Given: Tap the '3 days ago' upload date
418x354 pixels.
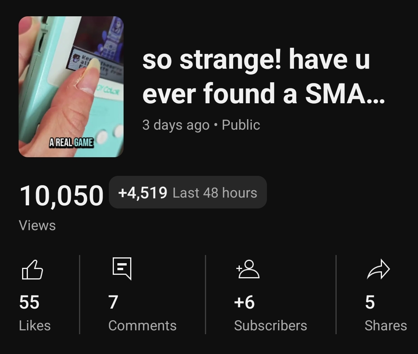Looking at the screenshot, I should (x=176, y=125).
